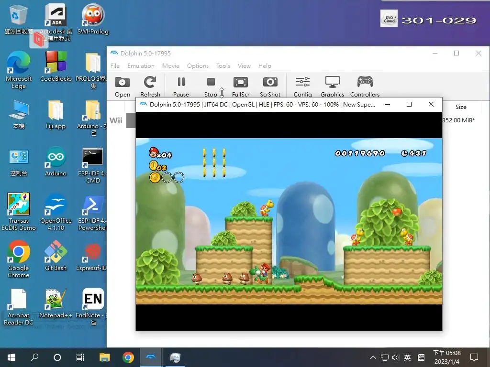This screenshot has width=490, height=367.
Task: Select the Git Bash desktop icon
Action: [x=56, y=256]
